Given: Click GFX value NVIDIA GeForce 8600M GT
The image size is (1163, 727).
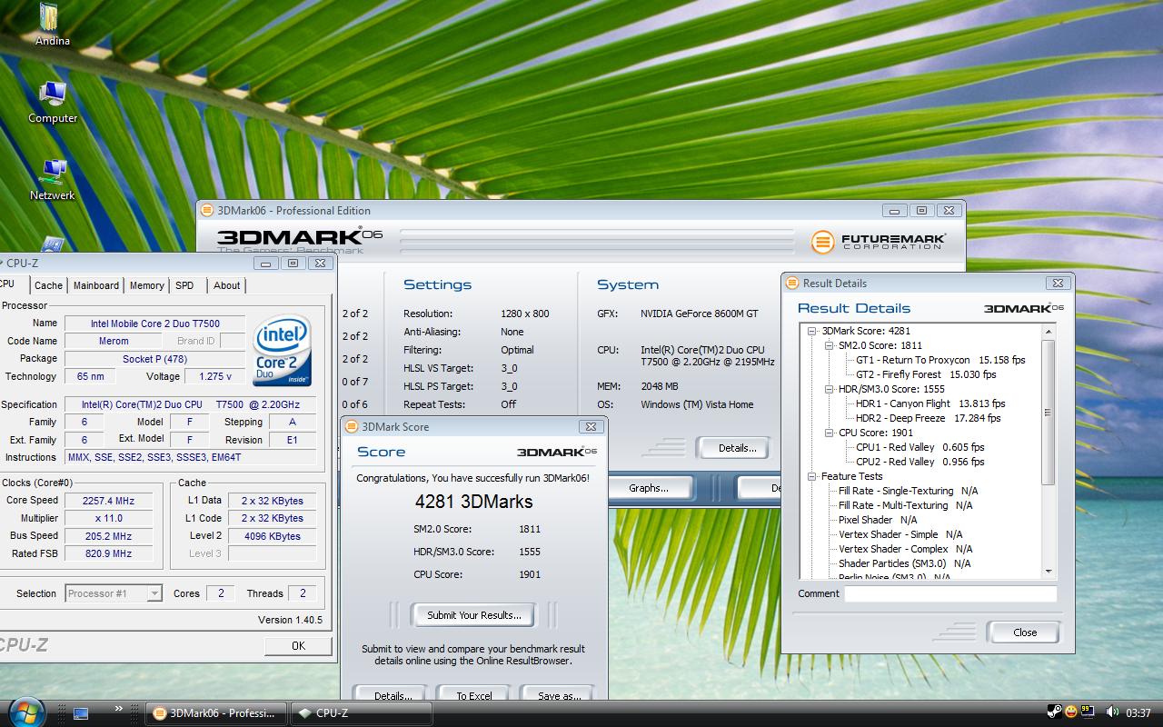Looking at the screenshot, I should pos(699,314).
